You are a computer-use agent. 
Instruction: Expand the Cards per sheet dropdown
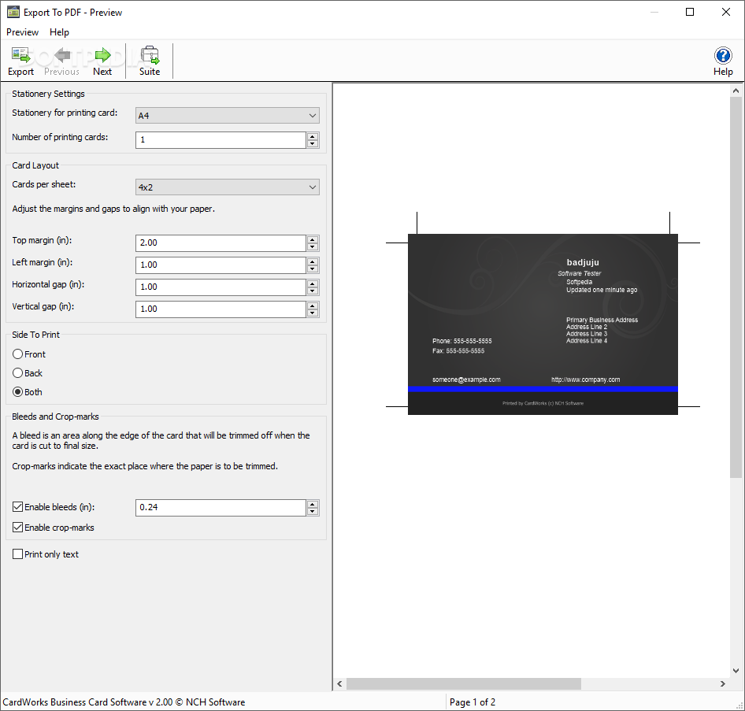coord(227,187)
